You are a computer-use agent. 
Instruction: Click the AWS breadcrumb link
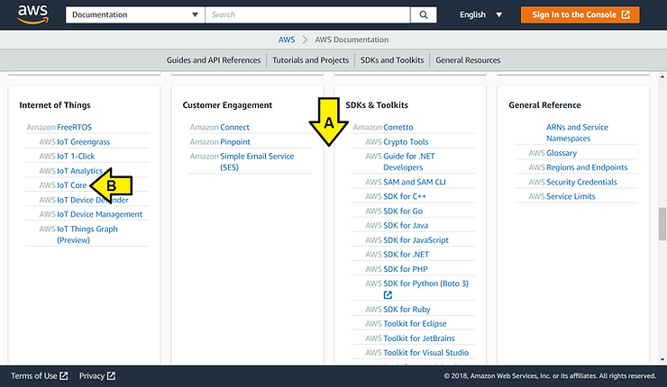pos(287,40)
